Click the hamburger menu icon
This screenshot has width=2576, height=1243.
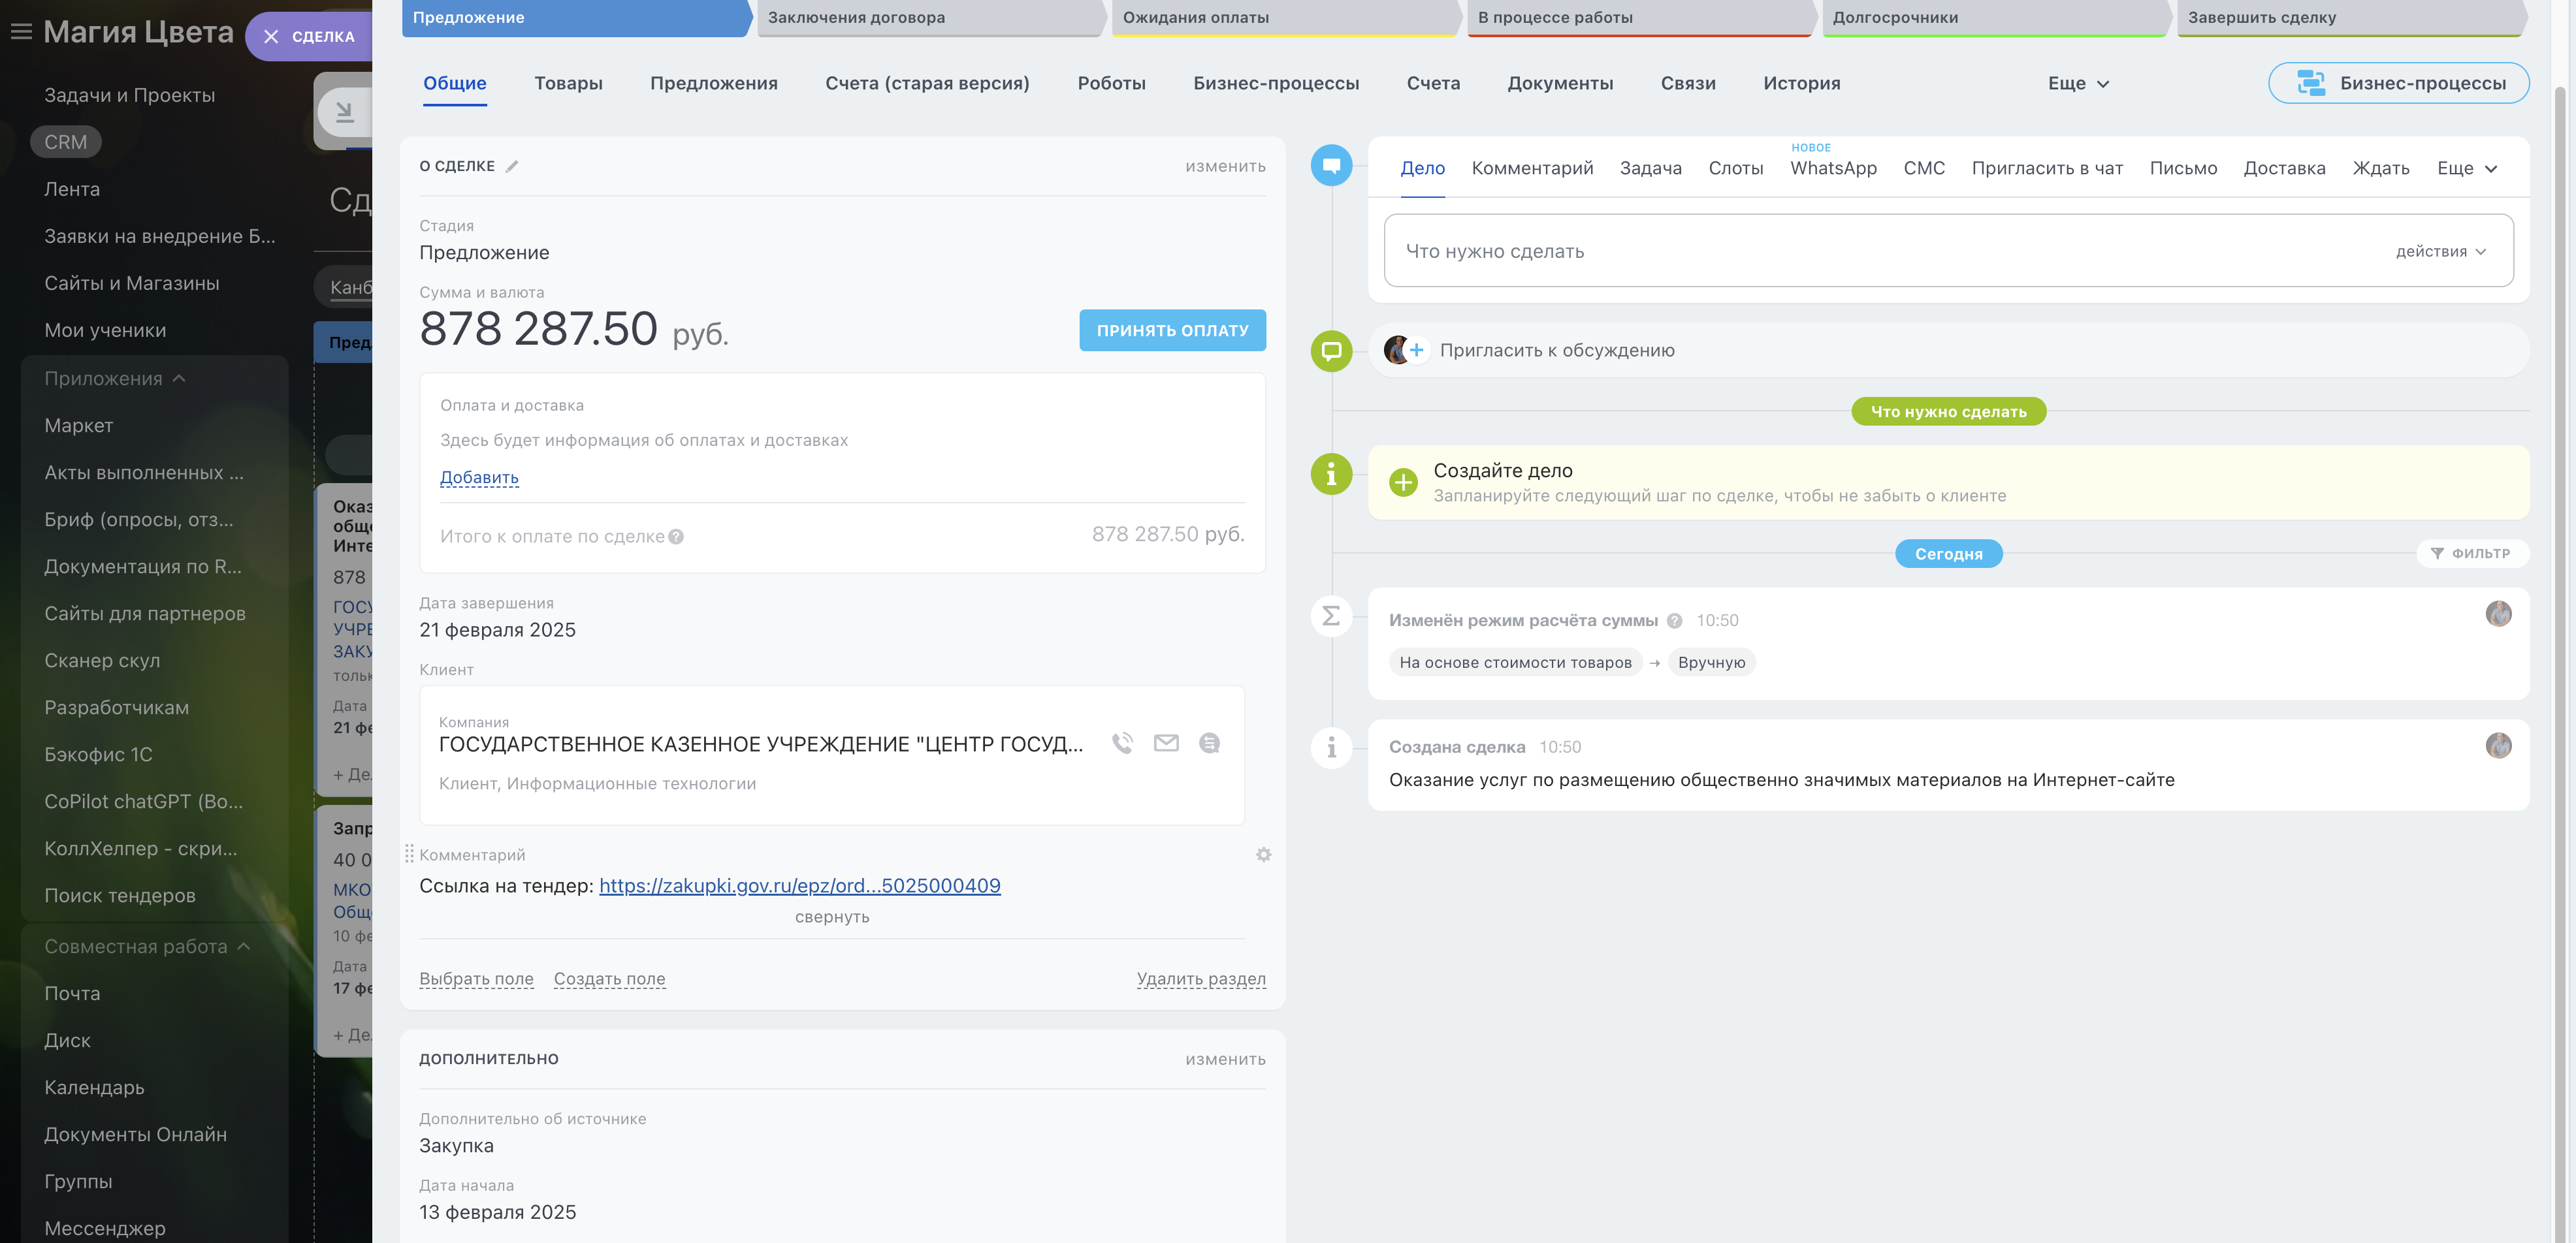(x=21, y=32)
